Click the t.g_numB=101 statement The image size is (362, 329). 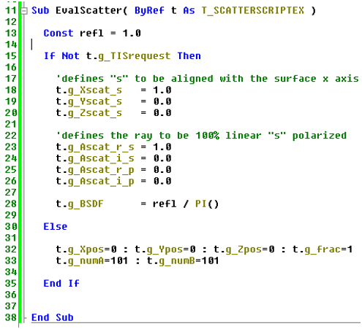coord(183,260)
